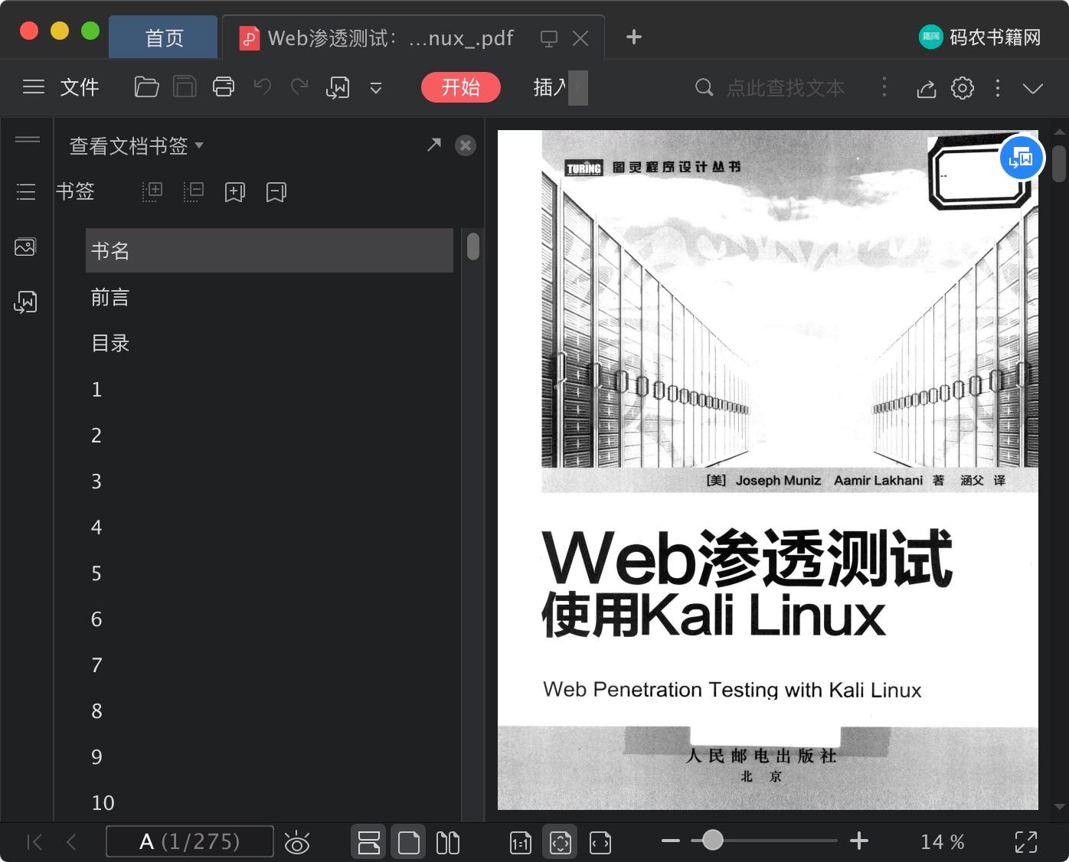Screen dimensions: 1069x862
Task: Click the expand all bookmarks icon
Action: pos(152,191)
